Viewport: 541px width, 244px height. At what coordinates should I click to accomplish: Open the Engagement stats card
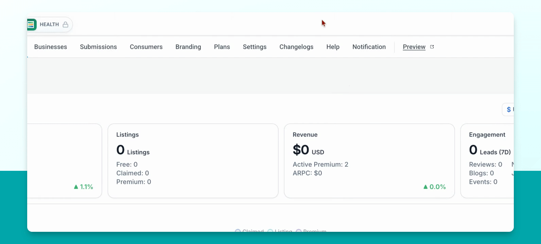pyautogui.click(x=487, y=161)
